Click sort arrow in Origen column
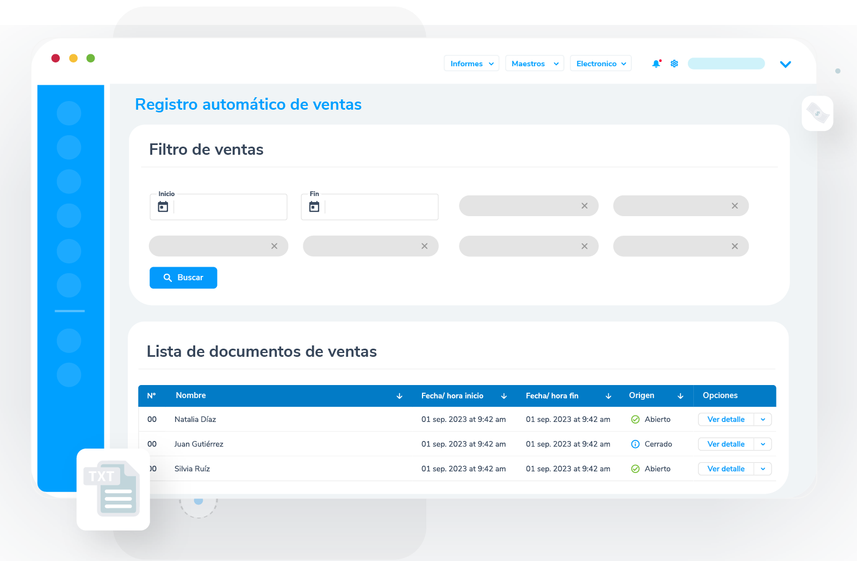The image size is (857, 561). 680,396
